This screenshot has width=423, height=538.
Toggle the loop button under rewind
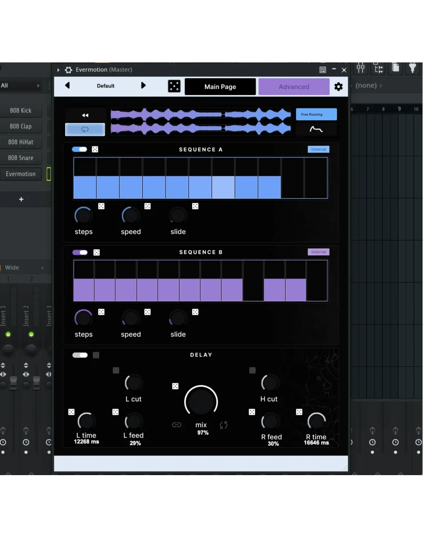85,129
